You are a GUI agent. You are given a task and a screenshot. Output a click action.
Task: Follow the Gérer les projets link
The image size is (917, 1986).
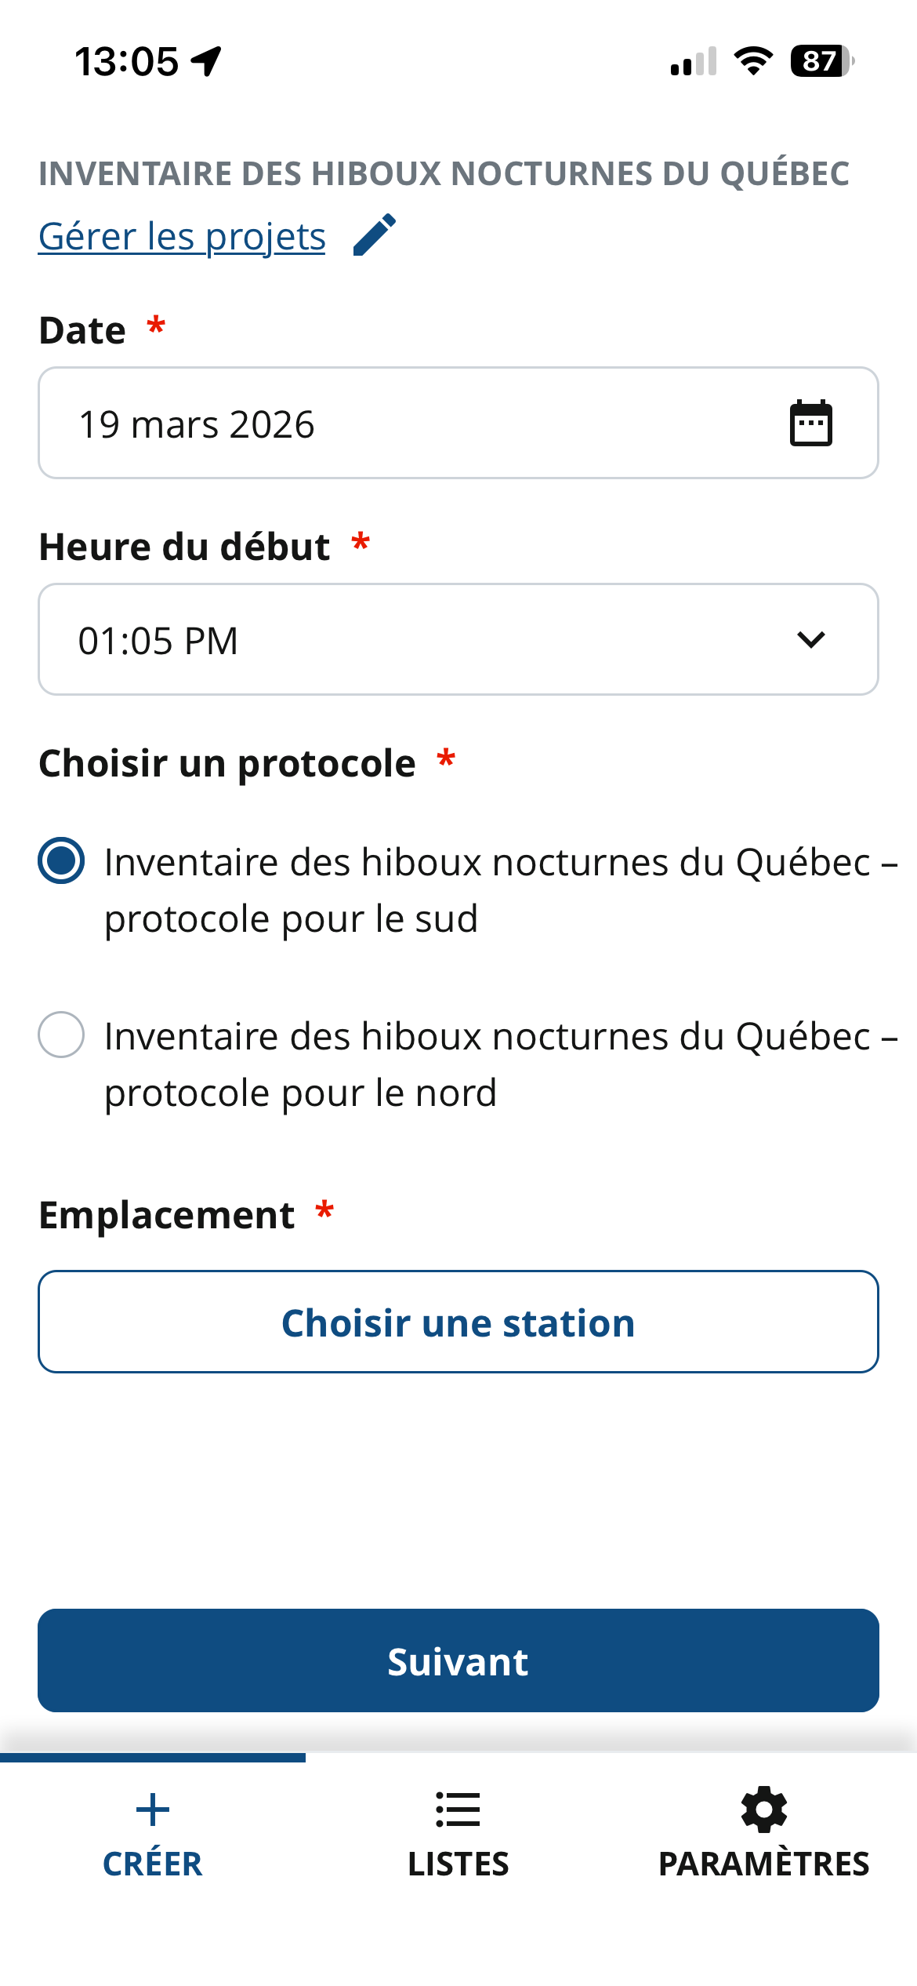[x=182, y=237]
